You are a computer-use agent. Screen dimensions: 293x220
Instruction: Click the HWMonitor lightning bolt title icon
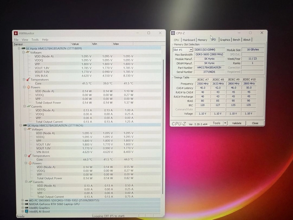pos(16,33)
